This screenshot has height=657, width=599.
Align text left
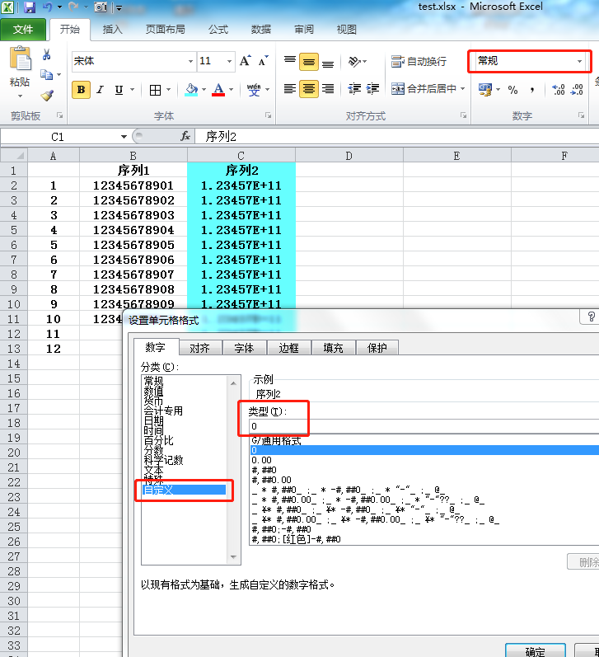(x=290, y=89)
